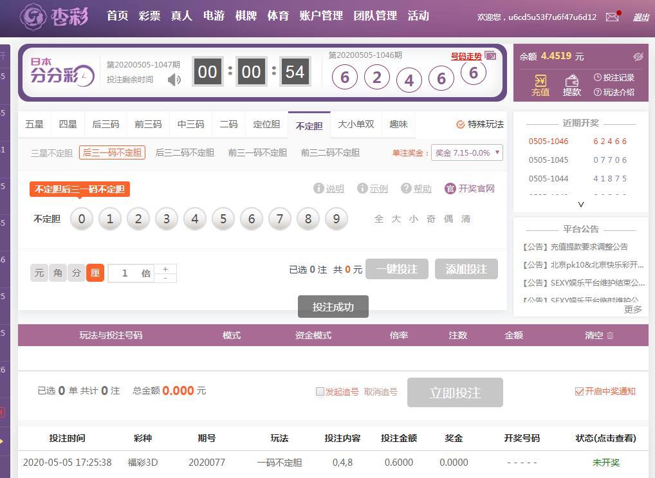Open the 账户管理 account menu
655x478 pixels.
pyautogui.click(x=321, y=16)
